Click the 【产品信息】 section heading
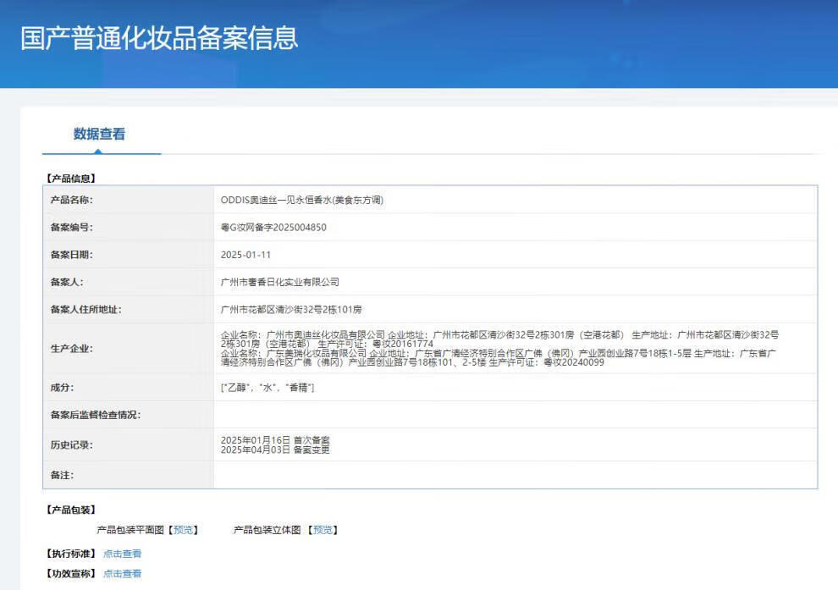 click(70, 179)
